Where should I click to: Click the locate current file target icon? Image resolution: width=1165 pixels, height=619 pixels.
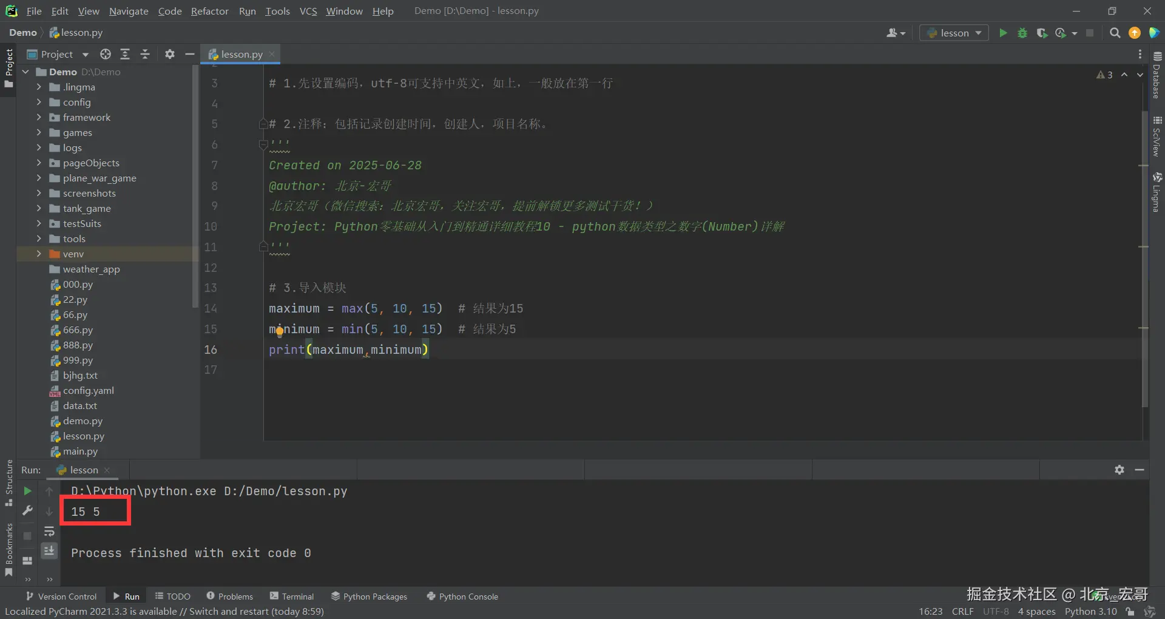pos(106,54)
